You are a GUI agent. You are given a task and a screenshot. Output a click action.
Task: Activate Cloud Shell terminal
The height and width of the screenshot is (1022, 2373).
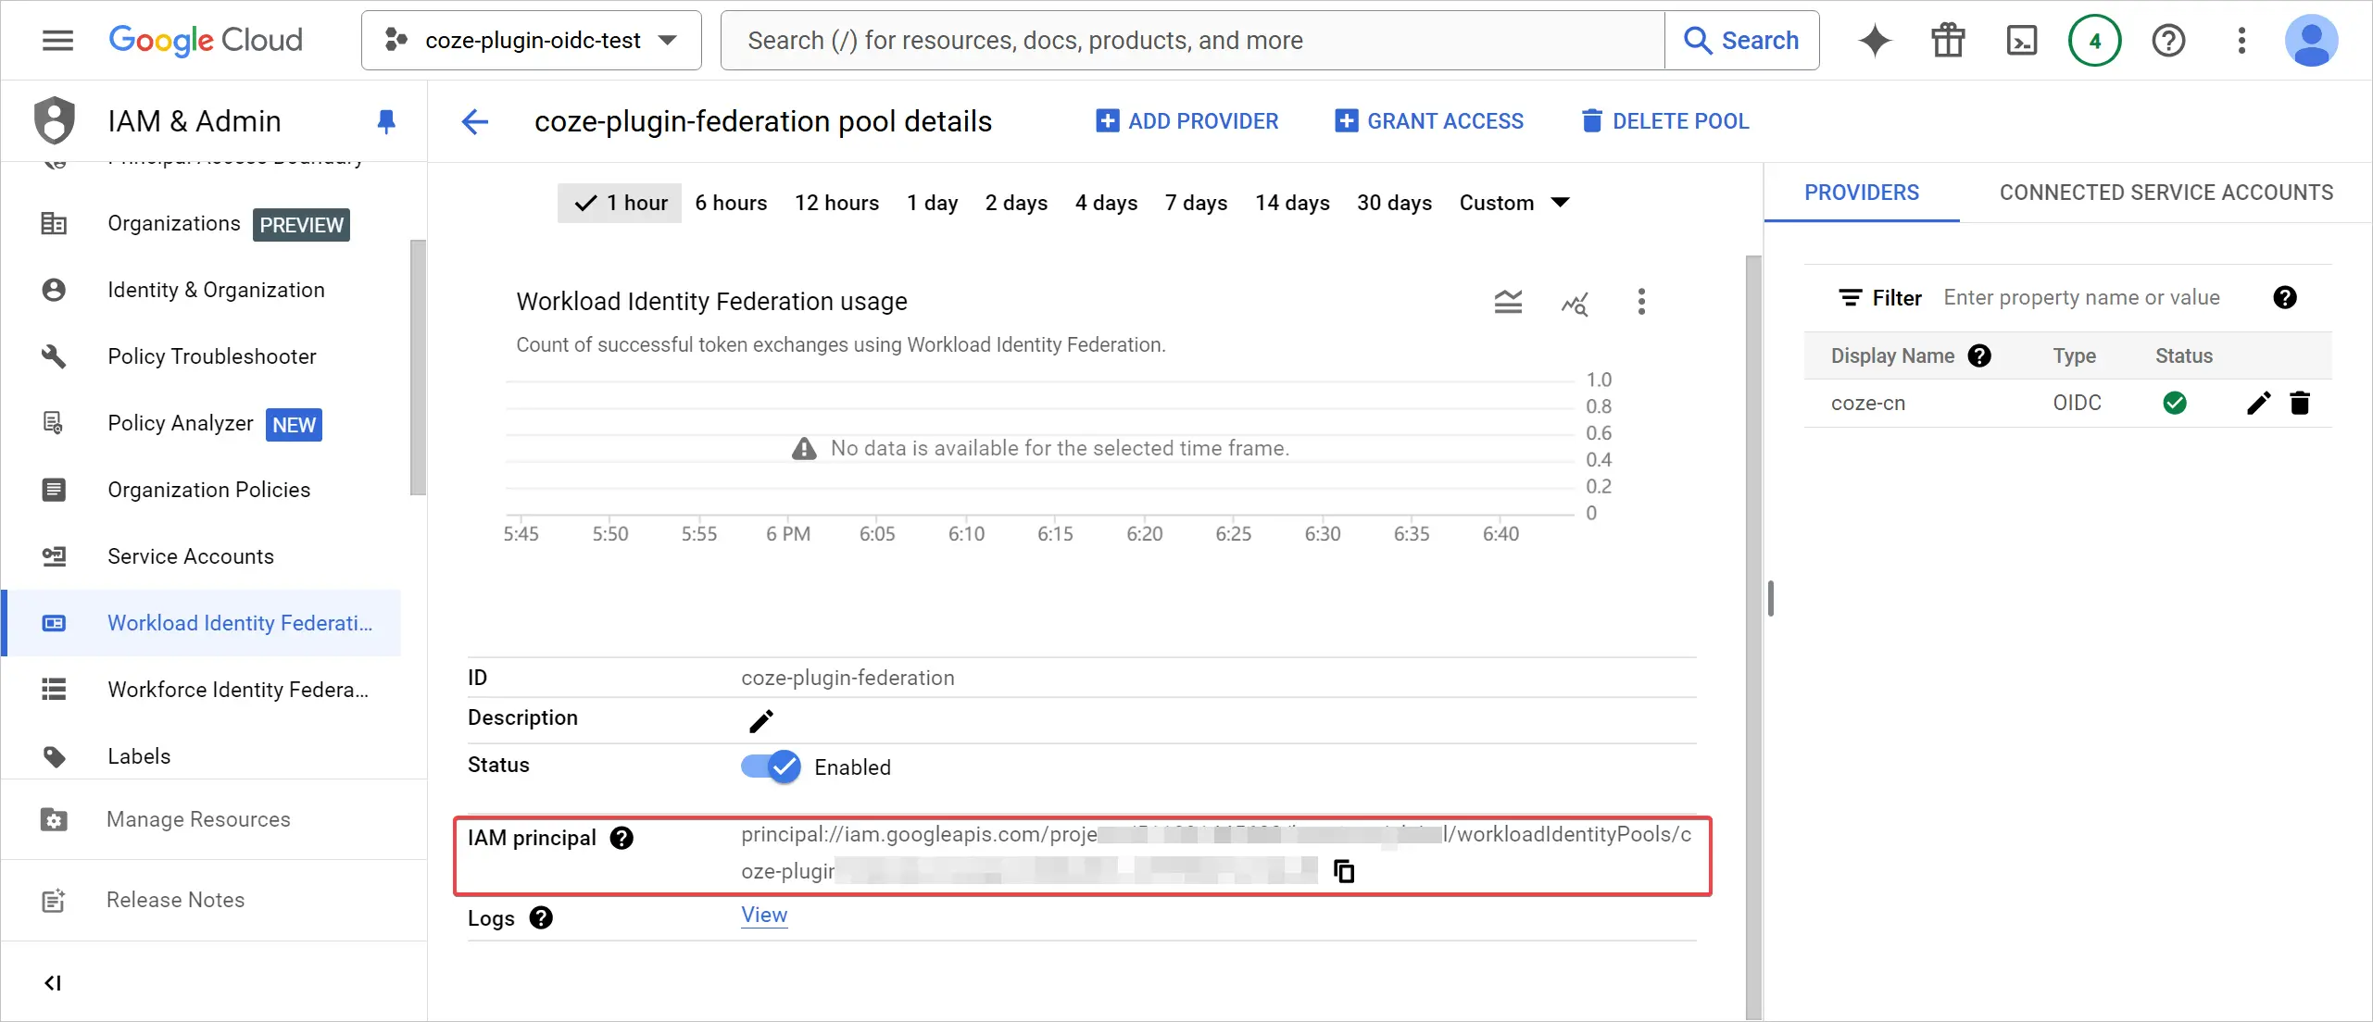point(2021,41)
